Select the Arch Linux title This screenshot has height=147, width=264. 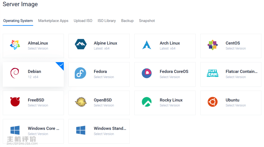click(x=170, y=43)
